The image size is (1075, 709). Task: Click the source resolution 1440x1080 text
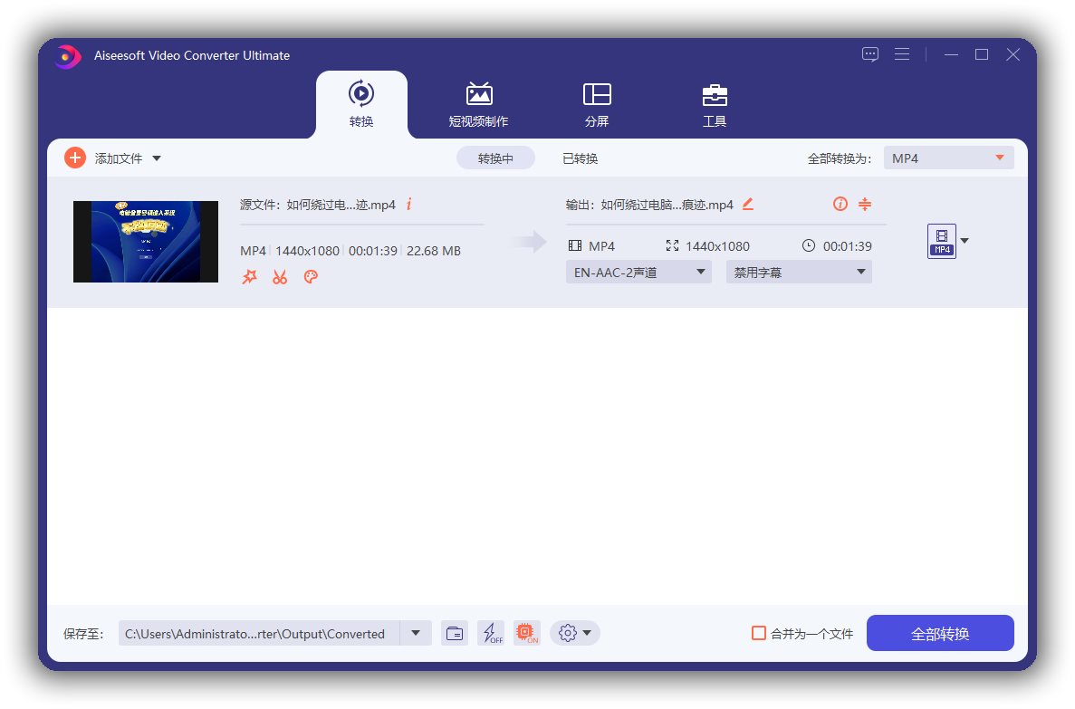[307, 251]
